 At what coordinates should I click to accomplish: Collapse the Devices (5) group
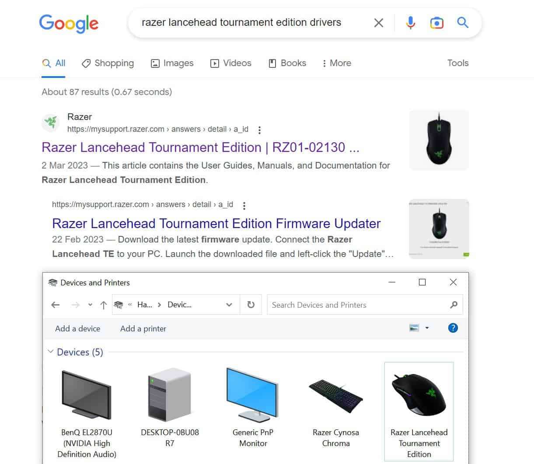51,352
